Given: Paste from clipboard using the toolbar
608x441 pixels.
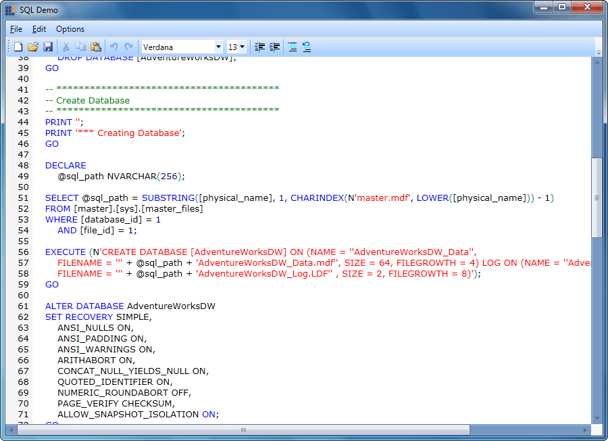Looking at the screenshot, I should coord(97,47).
